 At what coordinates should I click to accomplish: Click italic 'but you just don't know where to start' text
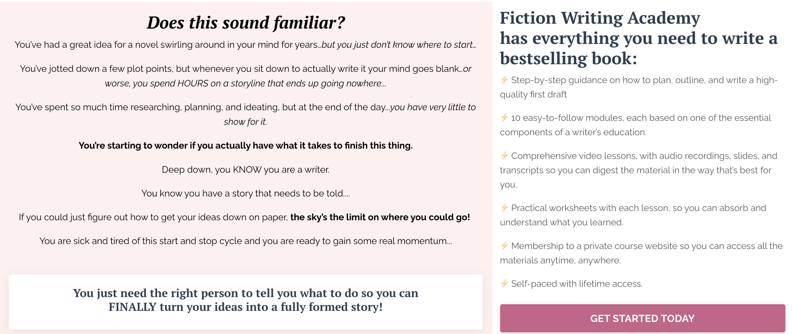[399, 45]
